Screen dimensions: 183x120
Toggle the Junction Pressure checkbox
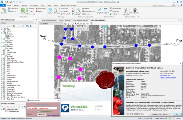(6, 37)
